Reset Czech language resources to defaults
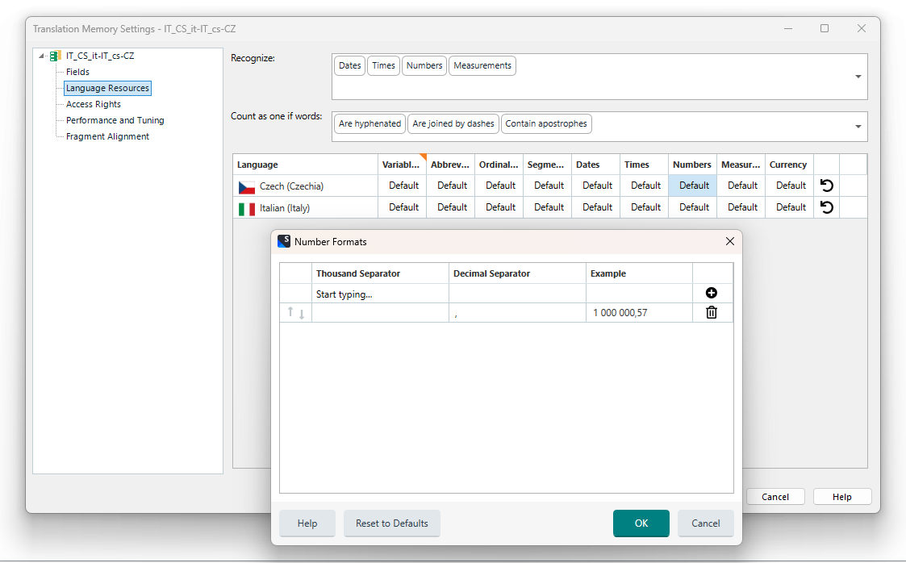This screenshot has height=563, width=906. [x=827, y=186]
